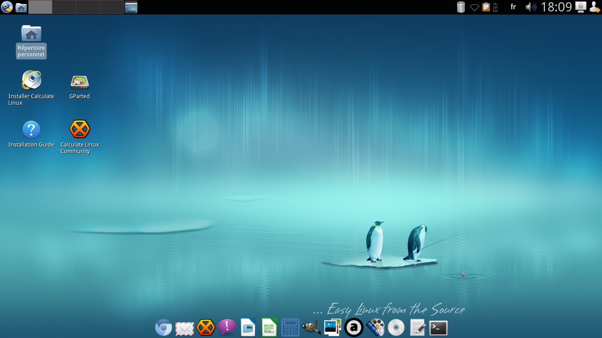Image resolution: width=602 pixels, height=338 pixels.
Task: Launch LibreOffice Writer from the dock
Action: point(248,327)
